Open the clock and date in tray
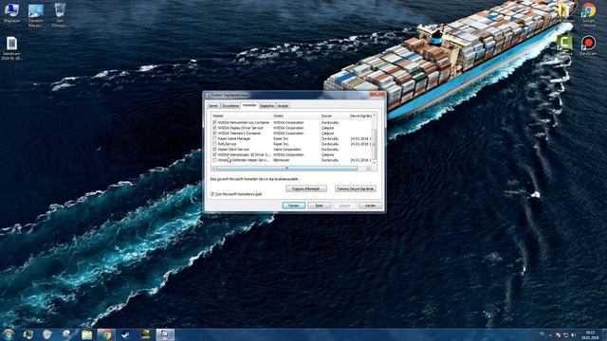The image size is (607, 341). pyautogui.click(x=590, y=334)
